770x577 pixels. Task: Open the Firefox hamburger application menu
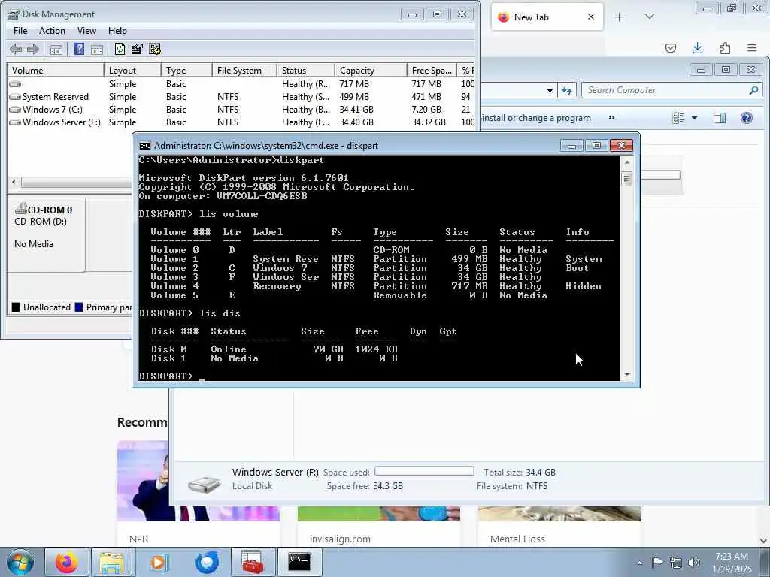click(x=752, y=48)
